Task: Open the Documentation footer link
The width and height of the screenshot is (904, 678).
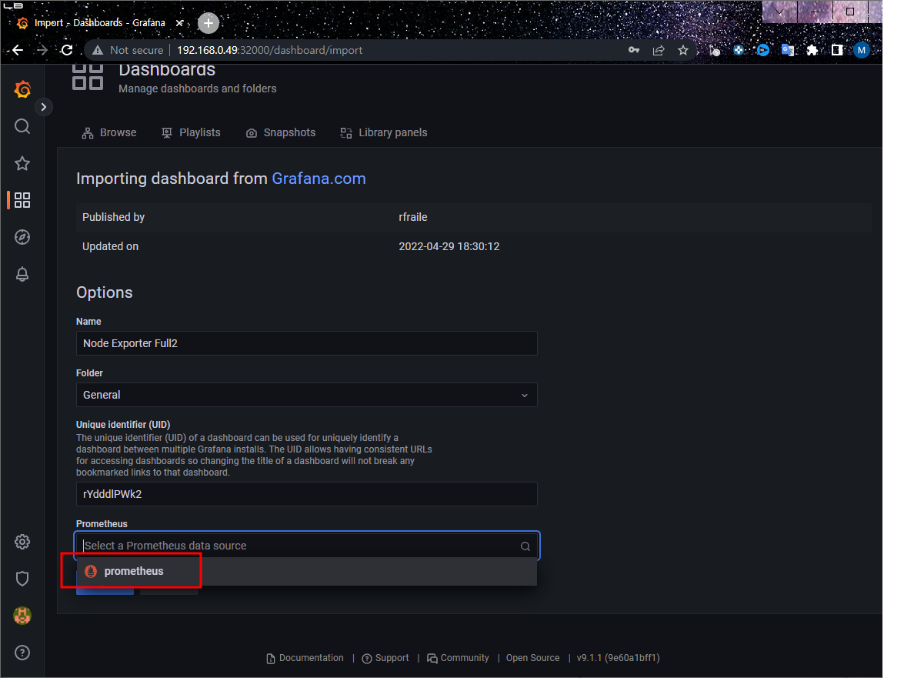Action: coord(305,658)
